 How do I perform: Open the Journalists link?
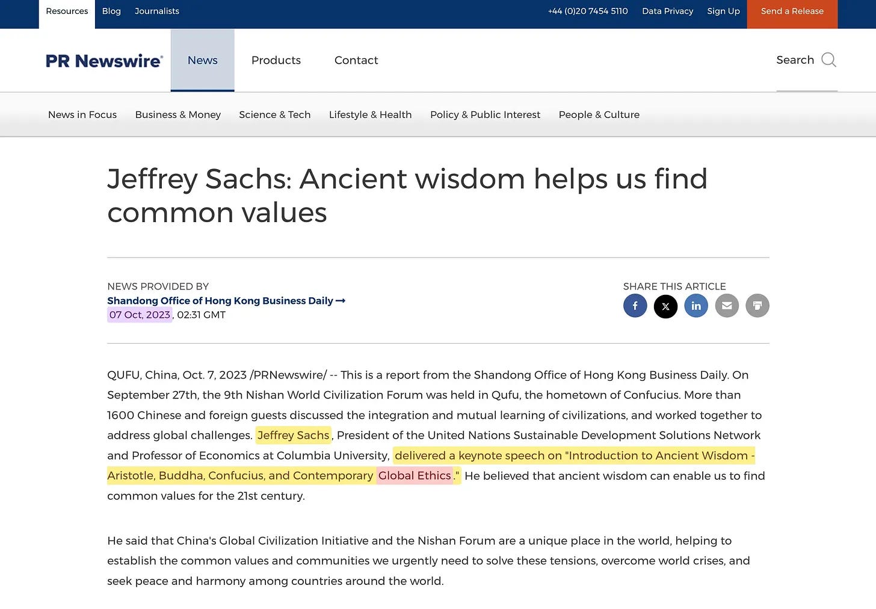tap(157, 11)
